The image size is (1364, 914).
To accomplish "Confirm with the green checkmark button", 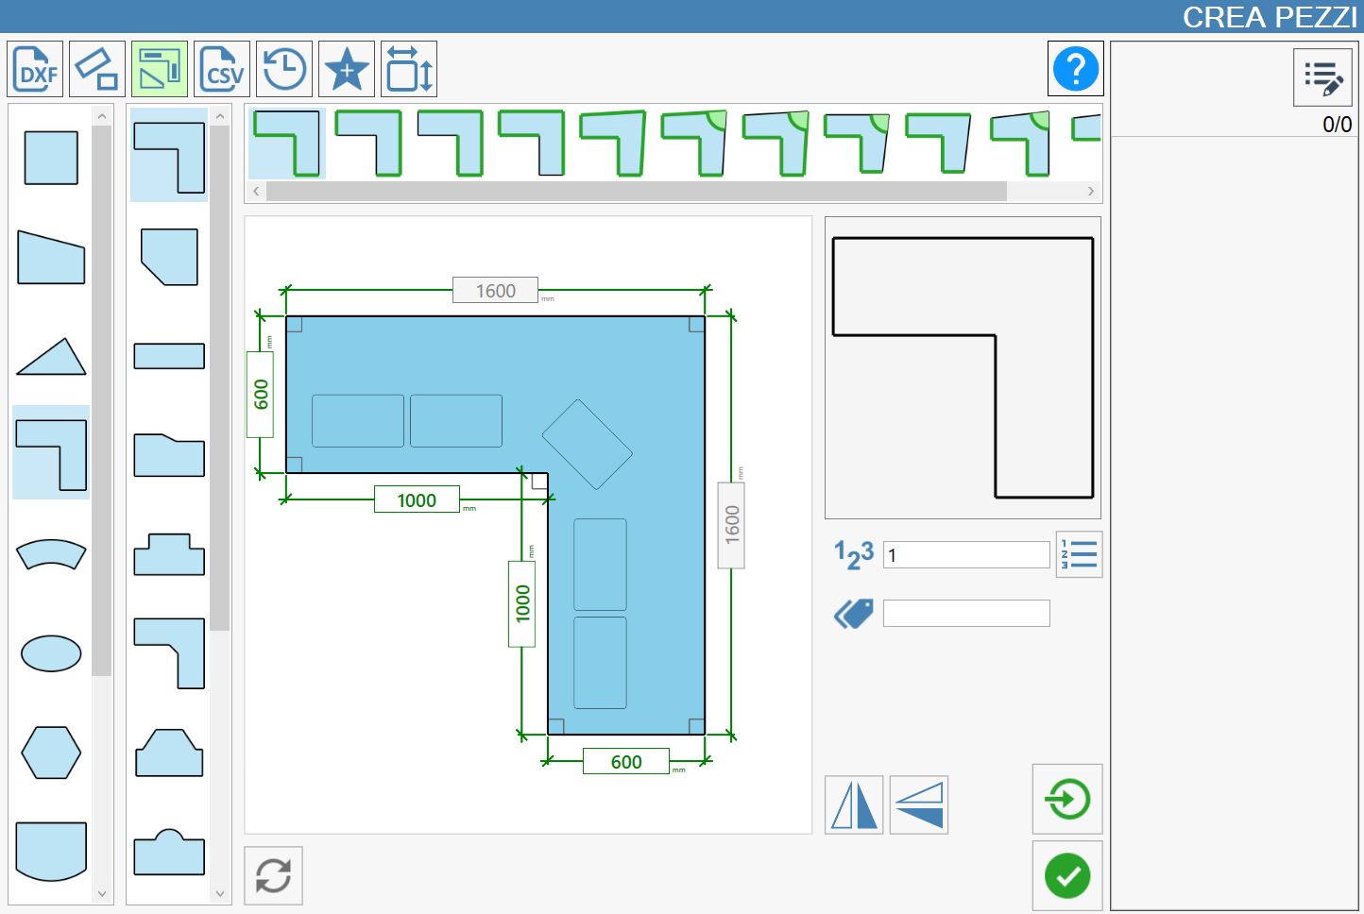I will point(1067,876).
